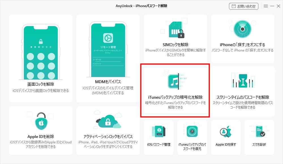283x164 pixels.
Task: Close the AnyUnlock window
Action: (278, 6)
